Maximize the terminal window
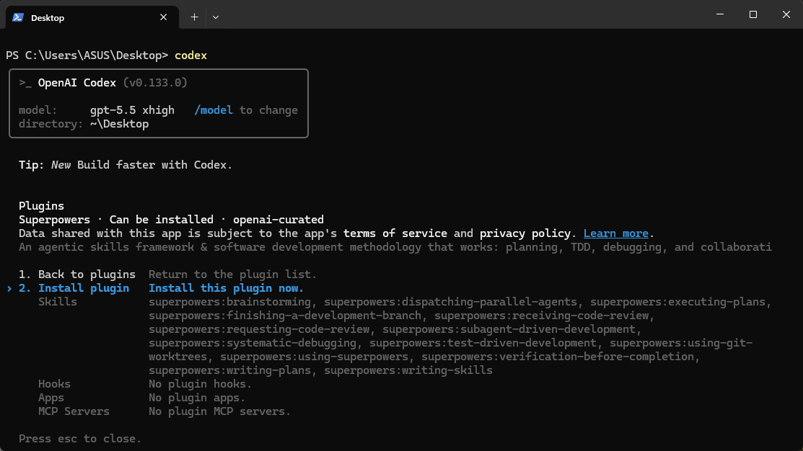The height and width of the screenshot is (451, 803). (x=752, y=14)
